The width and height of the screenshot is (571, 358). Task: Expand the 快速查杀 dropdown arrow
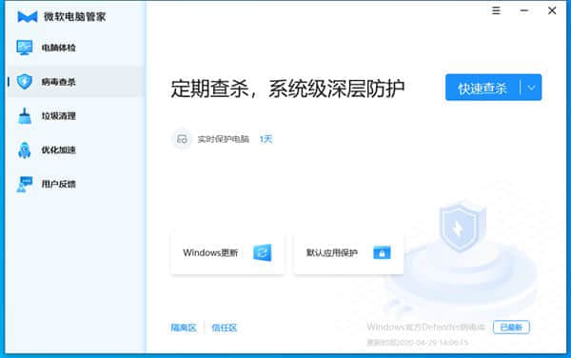click(x=531, y=88)
